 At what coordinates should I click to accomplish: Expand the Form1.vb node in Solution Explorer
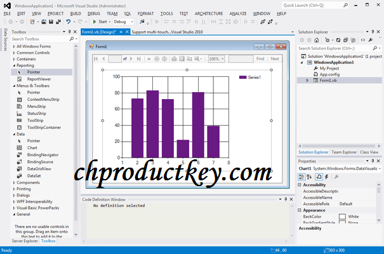coord(307,81)
